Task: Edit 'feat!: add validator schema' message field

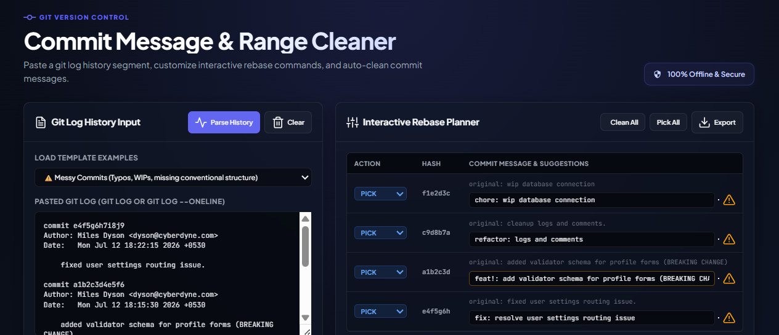Action: click(x=592, y=278)
